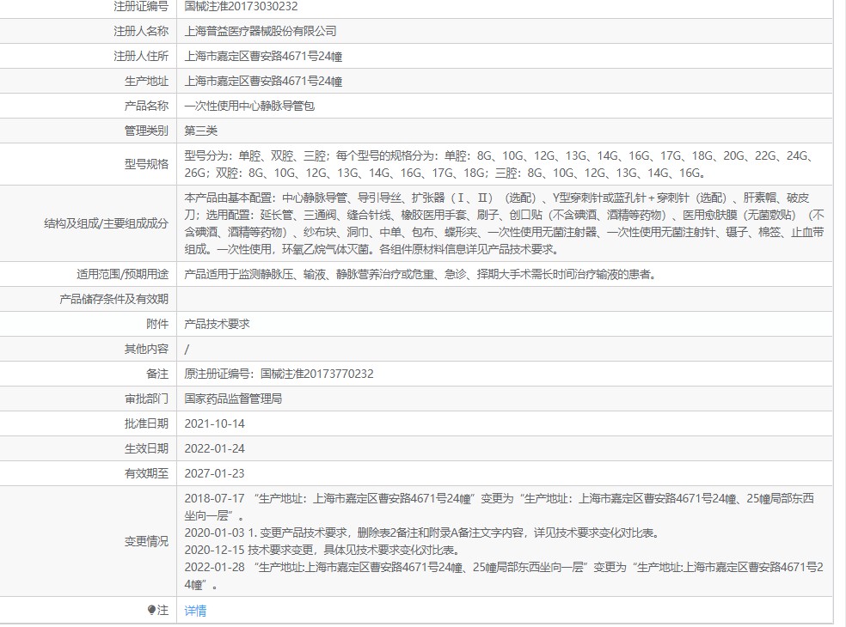The width and height of the screenshot is (846, 627).
Task: Click the slash value in 其他内容 row
Action: tap(187, 350)
